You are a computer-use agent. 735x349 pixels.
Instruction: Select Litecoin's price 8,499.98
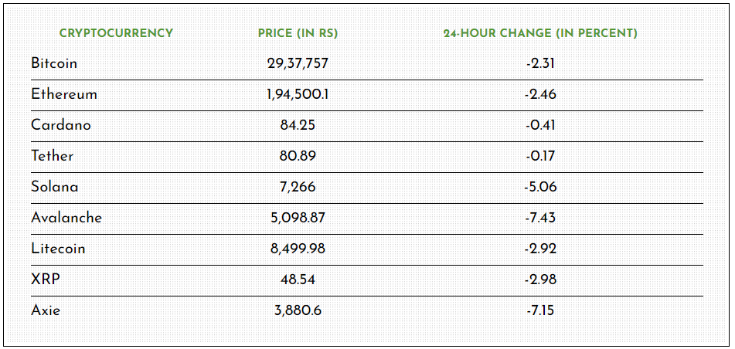click(x=298, y=249)
